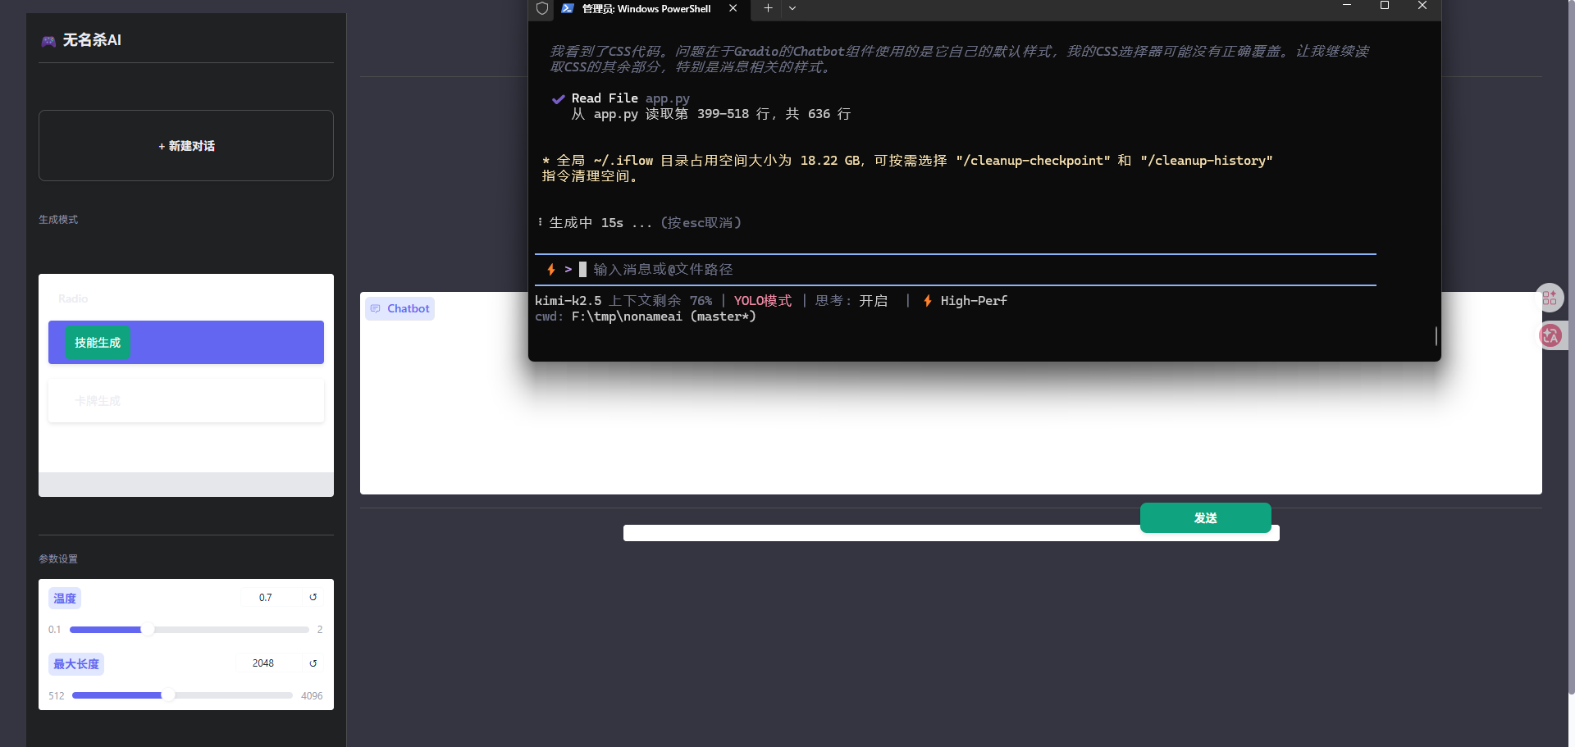The image size is (1575, 747).
Task: Open the floating AI apps grid icon
Action: (x=1549, y=298)
